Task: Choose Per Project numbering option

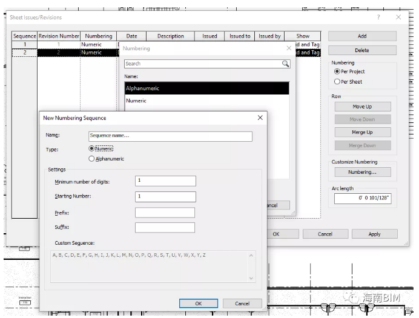Action: [x=337, y=71]
